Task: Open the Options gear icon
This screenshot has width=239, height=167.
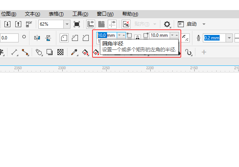Action: point(167,24)
